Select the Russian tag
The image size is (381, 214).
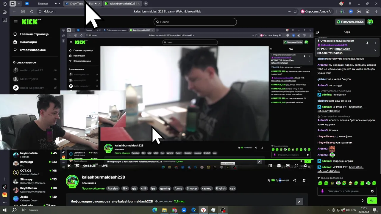(x=113, y=188)
